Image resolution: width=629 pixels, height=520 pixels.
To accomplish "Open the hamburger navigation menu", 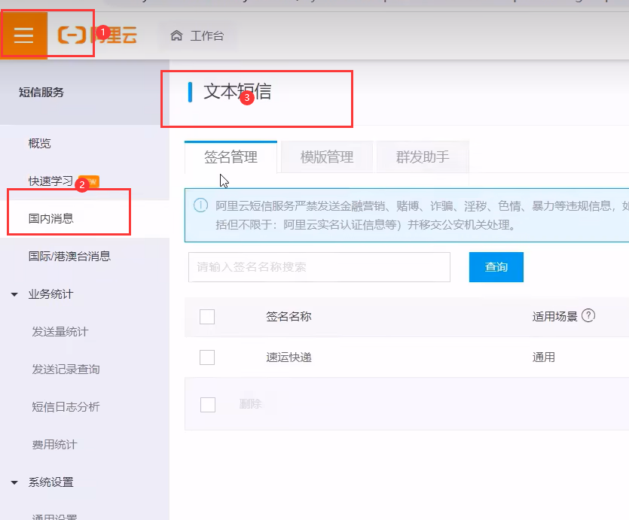I will tap(23, 35).
